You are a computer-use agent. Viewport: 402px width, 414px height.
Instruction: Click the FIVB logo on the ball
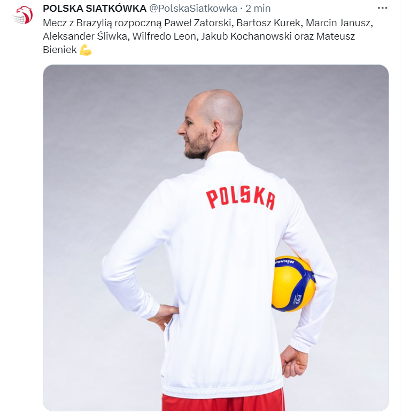[x=299, y=299]
